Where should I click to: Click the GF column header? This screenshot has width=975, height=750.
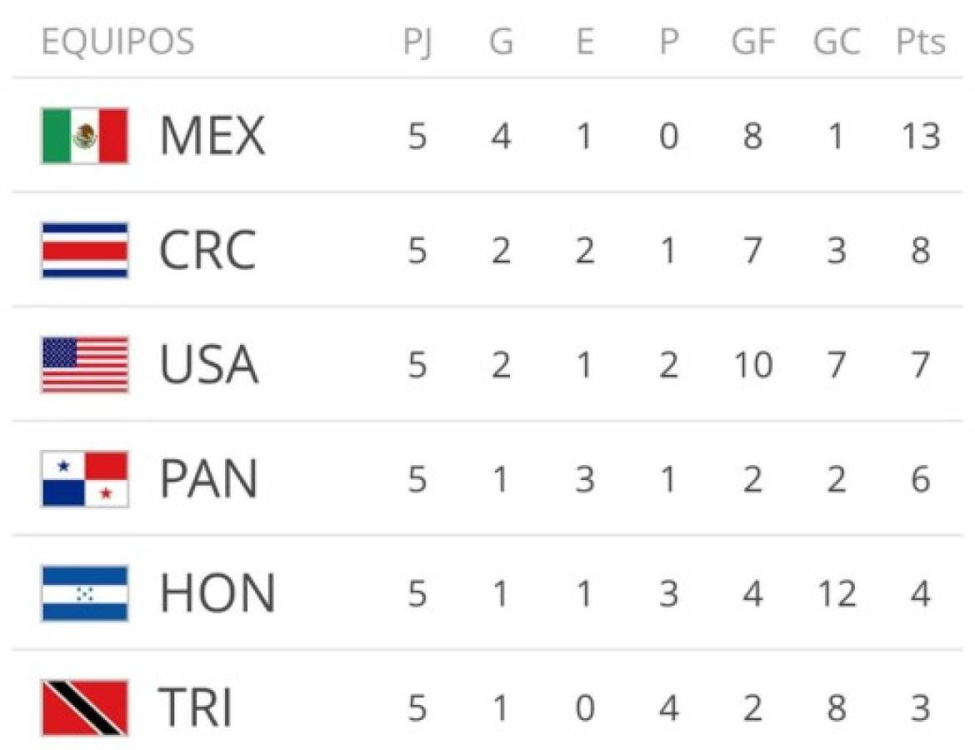tap(752, 42)
